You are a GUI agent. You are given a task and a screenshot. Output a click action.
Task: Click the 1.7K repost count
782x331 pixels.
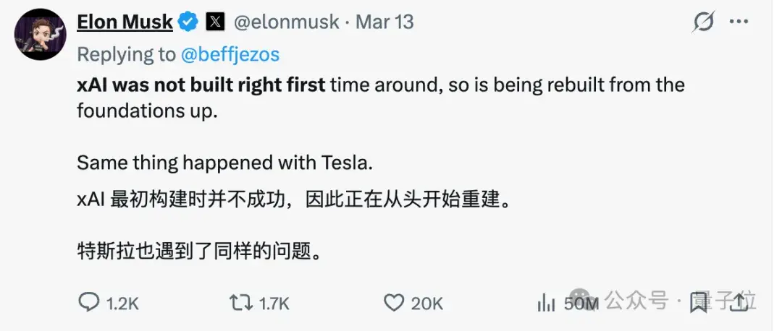pos(274,304)
